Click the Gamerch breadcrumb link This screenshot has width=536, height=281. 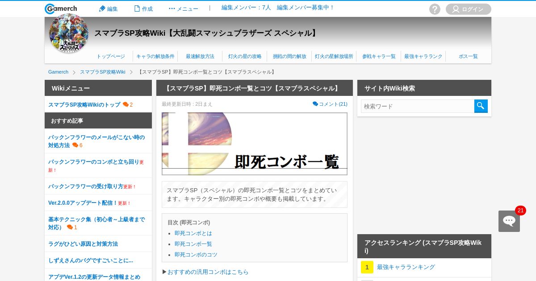coord(58,72)
